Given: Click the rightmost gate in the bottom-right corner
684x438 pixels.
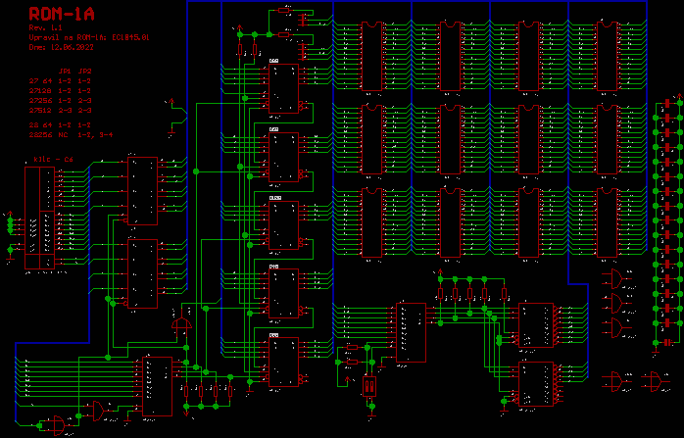Looking at the screenshot, I should click(650, 379).
